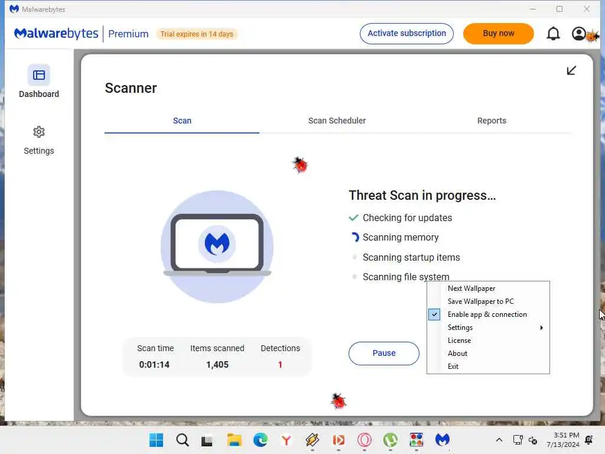
Task: Open License from the context menu
Action: tap(459, 340)
